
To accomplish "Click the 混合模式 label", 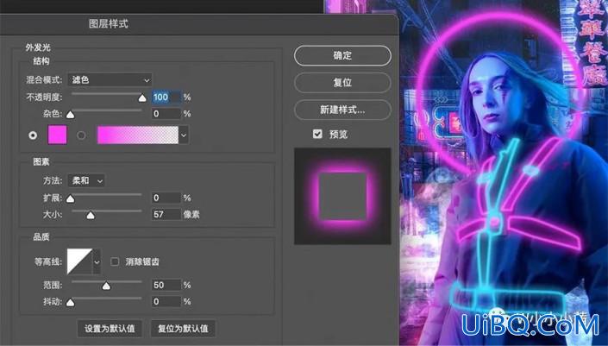I will pyautogui.click(x=44, y=80).
